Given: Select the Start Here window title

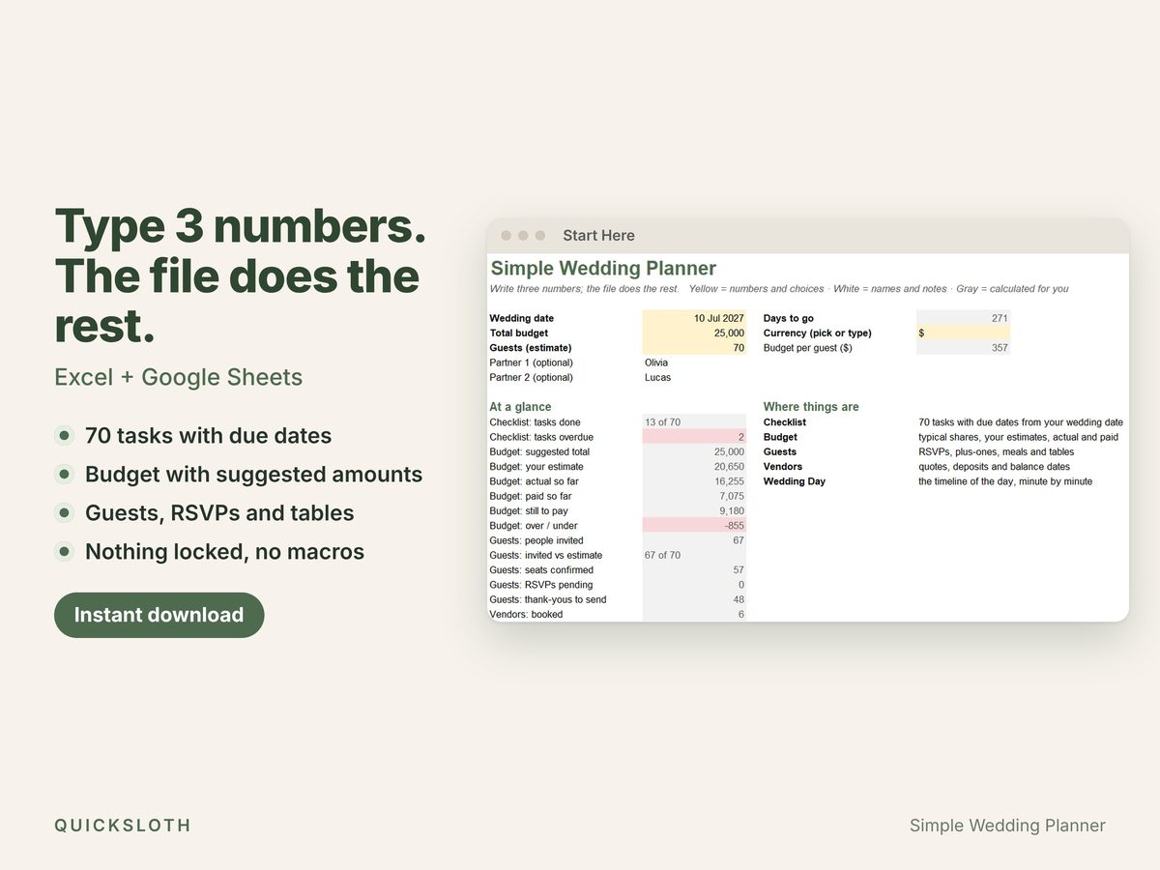Looking at the screenshot, I should 598,236.
